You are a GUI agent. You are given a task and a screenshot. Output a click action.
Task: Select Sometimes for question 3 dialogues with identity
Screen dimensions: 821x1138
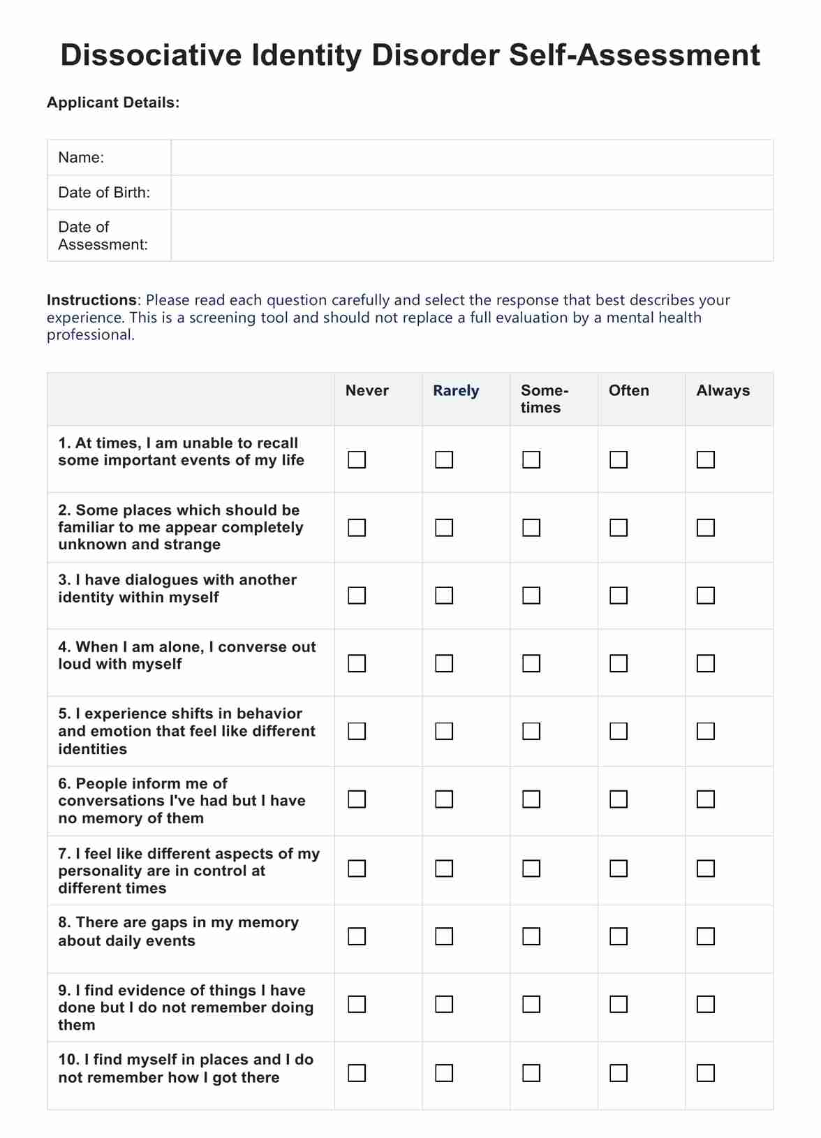[x=531, y=596]
